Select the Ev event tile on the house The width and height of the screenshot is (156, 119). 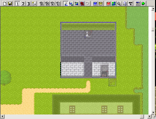pos(104,74)
